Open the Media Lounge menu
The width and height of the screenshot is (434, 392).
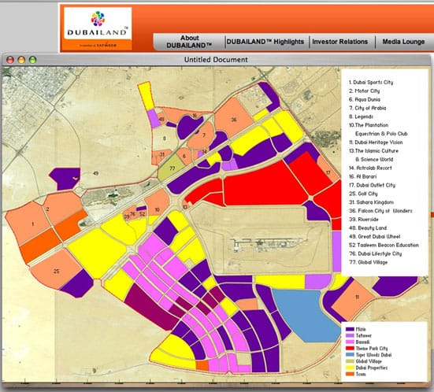point(403,42)
